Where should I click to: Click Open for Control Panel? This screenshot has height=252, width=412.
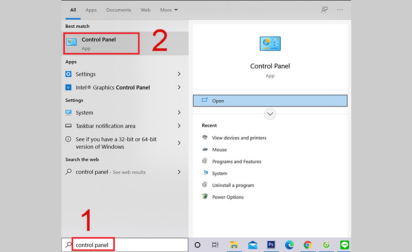(270, 101)
